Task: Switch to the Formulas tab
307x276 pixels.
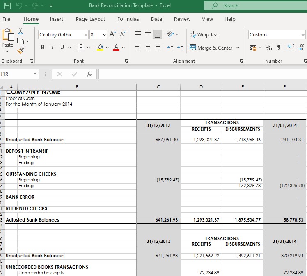Action: [128, 19]
